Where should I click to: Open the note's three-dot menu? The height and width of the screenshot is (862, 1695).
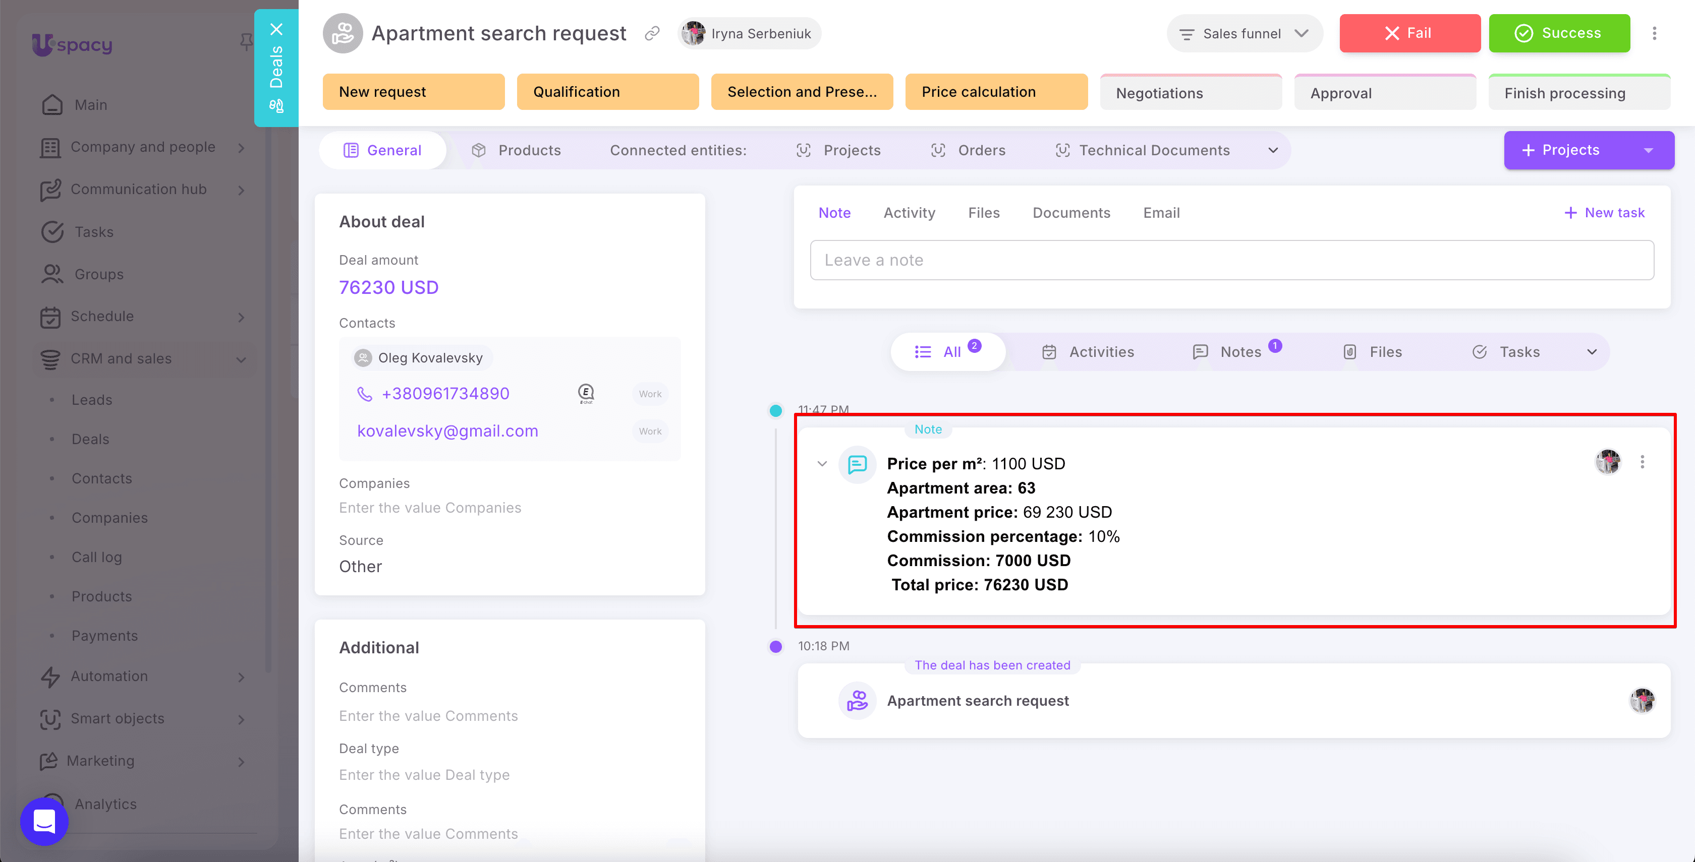[1643, 462]
